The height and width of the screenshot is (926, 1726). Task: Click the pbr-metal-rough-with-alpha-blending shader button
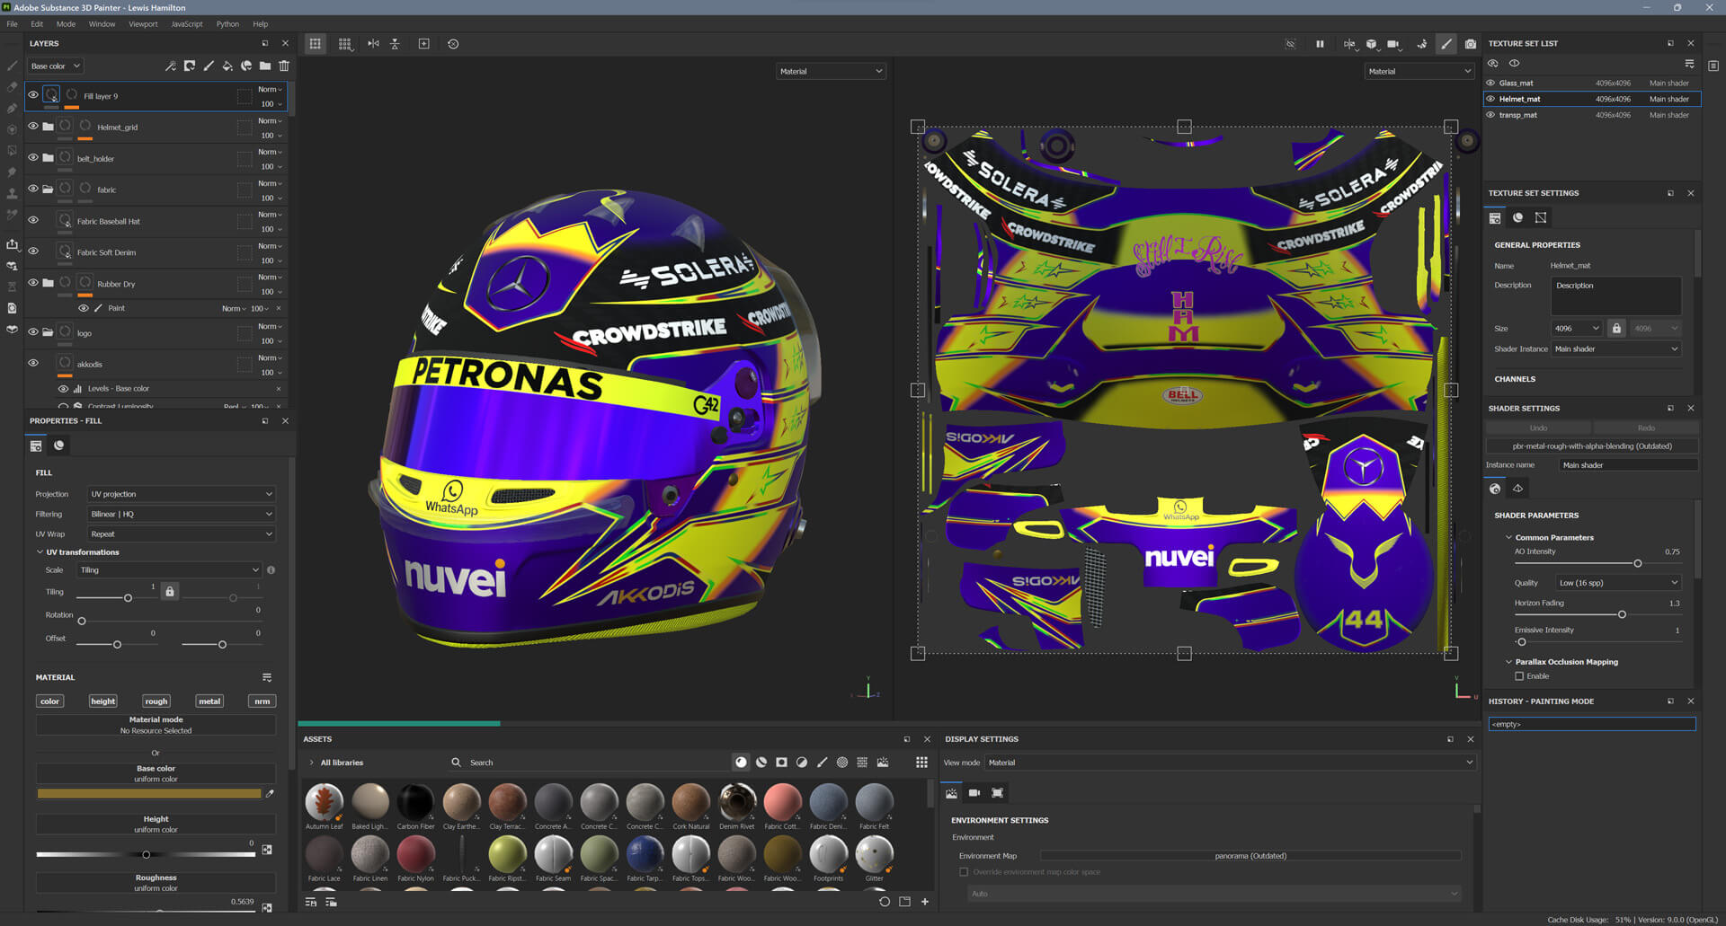1592,445
